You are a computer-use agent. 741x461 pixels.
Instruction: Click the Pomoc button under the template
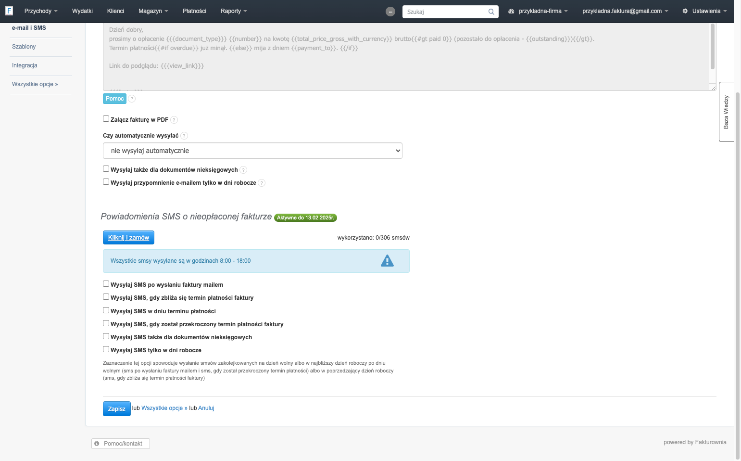[114, 99]
